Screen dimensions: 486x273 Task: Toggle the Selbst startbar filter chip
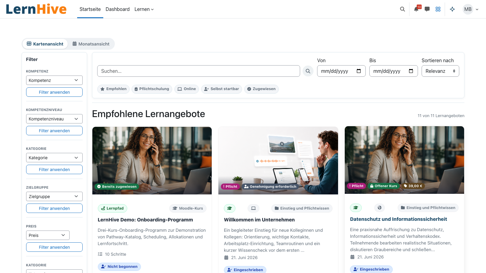[x=221, y=89]
